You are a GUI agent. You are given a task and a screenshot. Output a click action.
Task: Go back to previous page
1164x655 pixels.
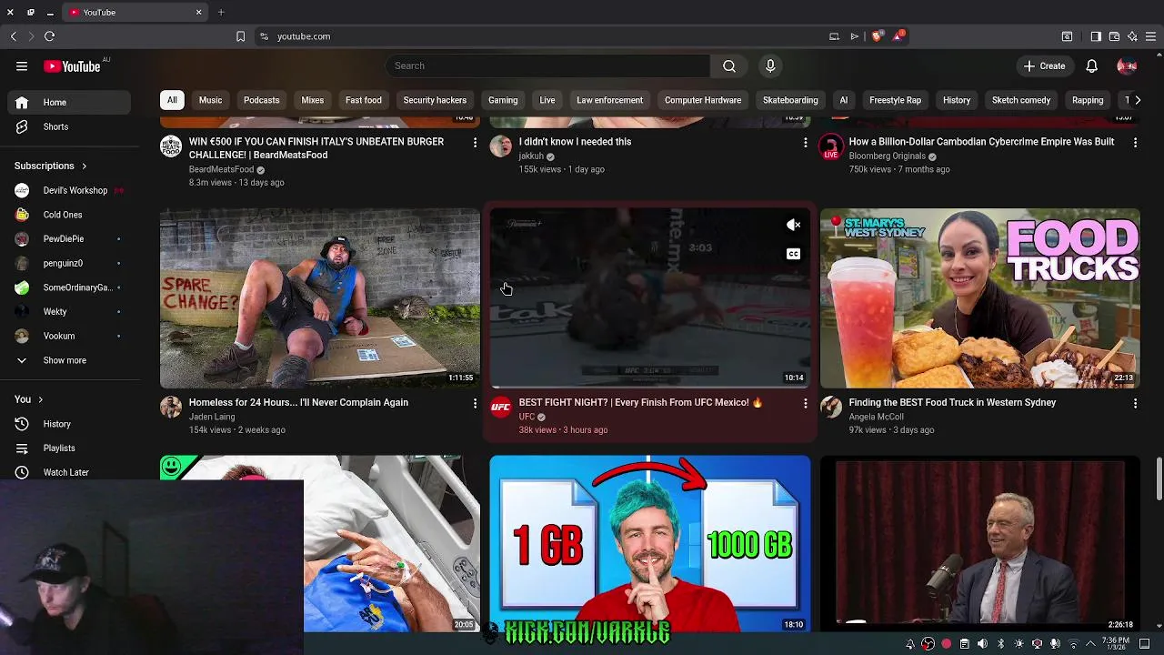click(13, 36)
